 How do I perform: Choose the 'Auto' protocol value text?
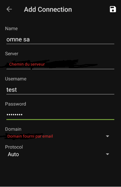(13, 154)
